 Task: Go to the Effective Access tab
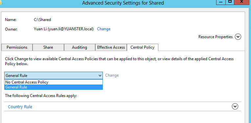click(x=111, y=47)
